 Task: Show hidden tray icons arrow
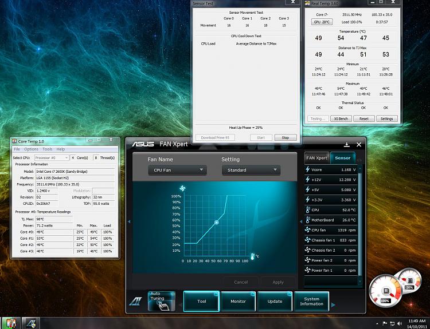tap(377, 324)
